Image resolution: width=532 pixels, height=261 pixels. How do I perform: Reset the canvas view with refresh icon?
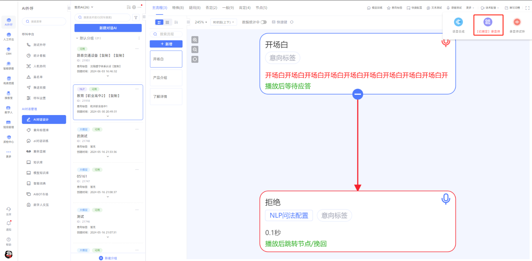tap(195, 59)
